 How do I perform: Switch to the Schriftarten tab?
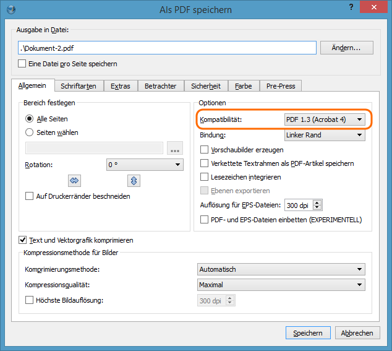pyautogui.click(x=79, y=86)
